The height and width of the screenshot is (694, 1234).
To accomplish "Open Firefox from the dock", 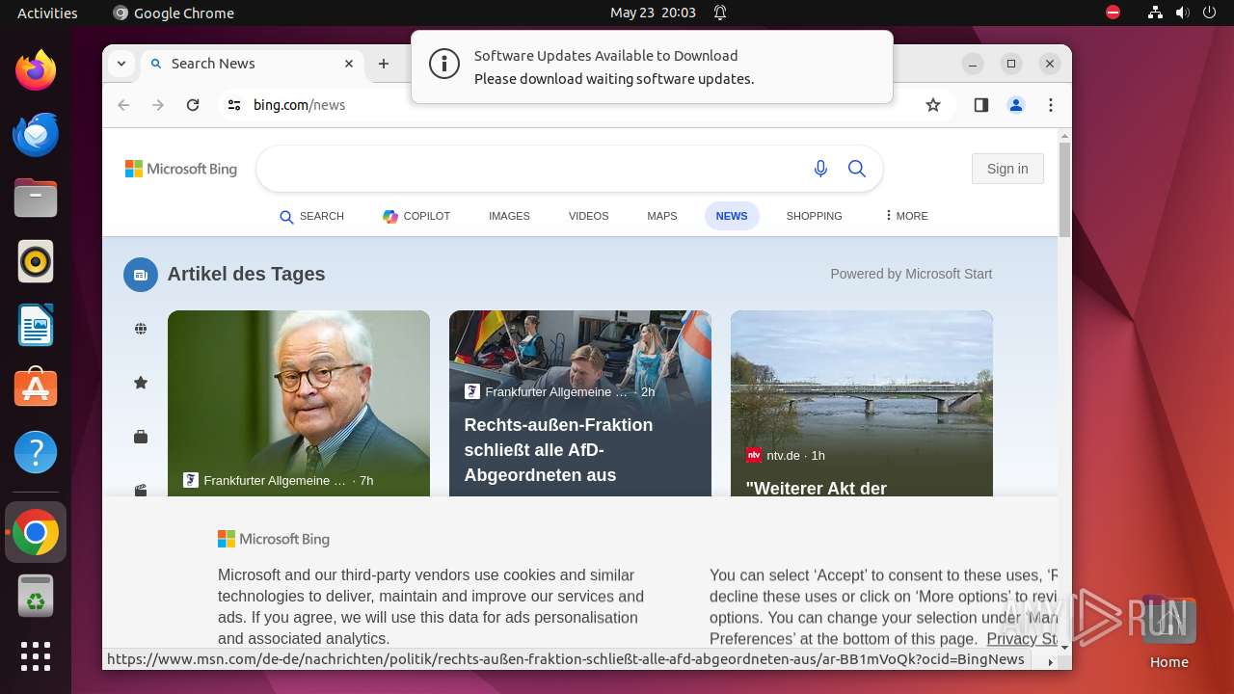I will (x=36, y=70).
